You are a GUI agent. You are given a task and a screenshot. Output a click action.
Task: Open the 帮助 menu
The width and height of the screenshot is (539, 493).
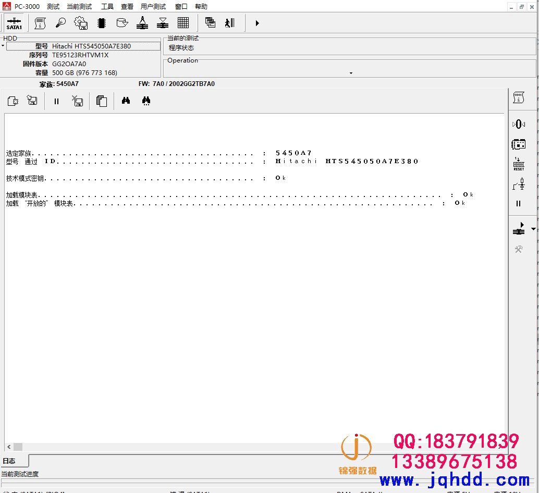pos(201,7)
